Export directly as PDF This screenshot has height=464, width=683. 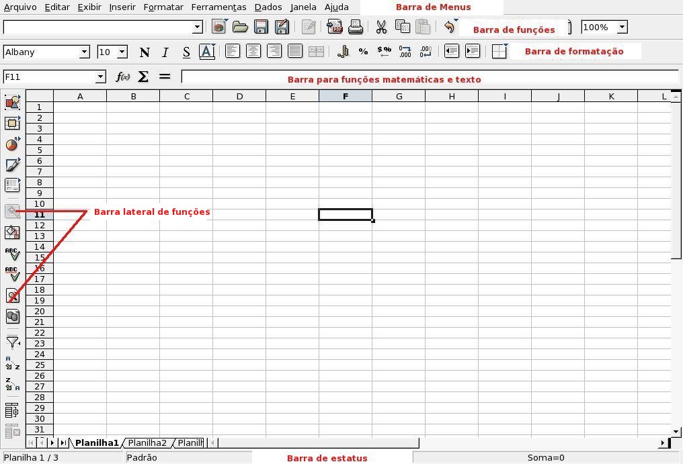click(335, 27)
